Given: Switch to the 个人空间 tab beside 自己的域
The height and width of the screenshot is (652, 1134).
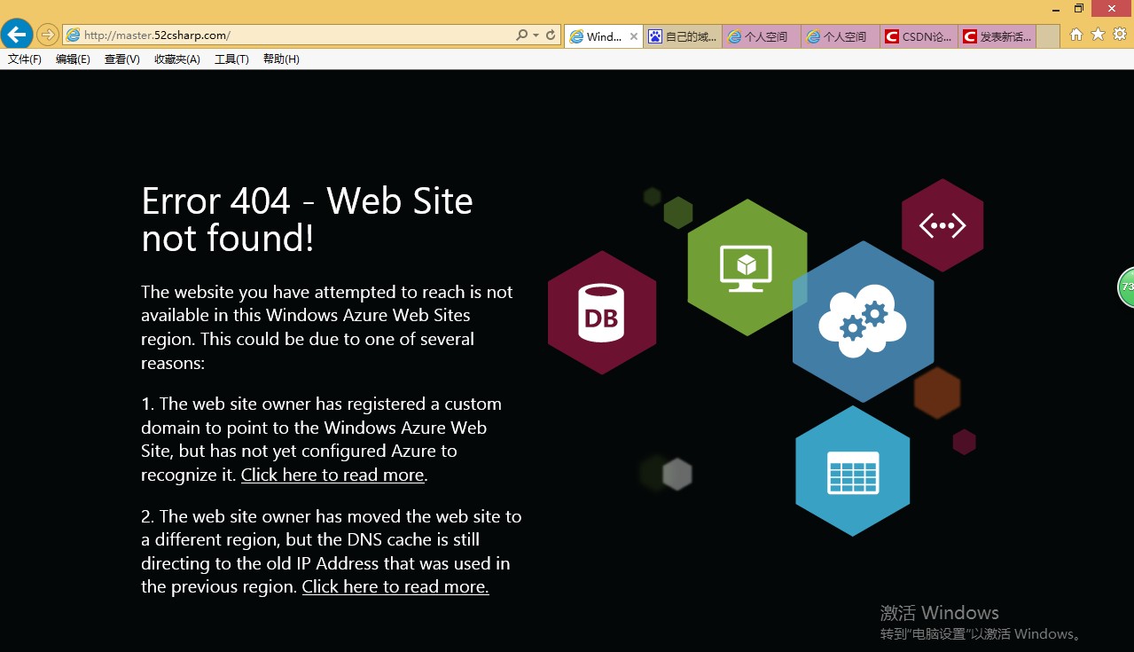Looking at the screenshot, I should [x=762, y=36].
